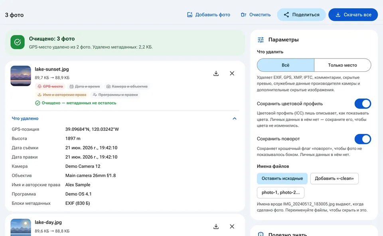Image resolution: width=383 pixels, height=236 pixels.
Task: Choose the photo-1, photo-2... naming option
Action: click(280, 193)
